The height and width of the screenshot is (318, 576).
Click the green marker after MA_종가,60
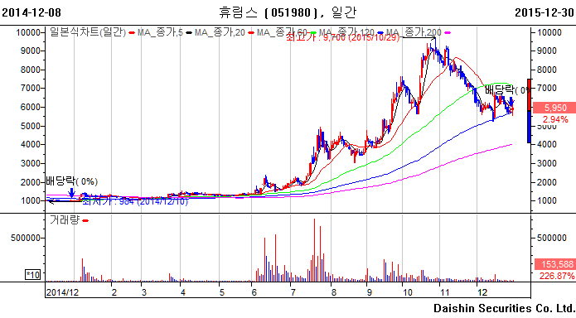(313, 33)
